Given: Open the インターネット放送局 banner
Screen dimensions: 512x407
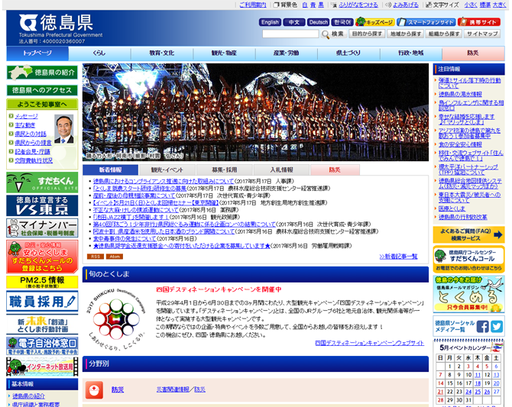Looking at the screenshot, I should coord(42,367).
